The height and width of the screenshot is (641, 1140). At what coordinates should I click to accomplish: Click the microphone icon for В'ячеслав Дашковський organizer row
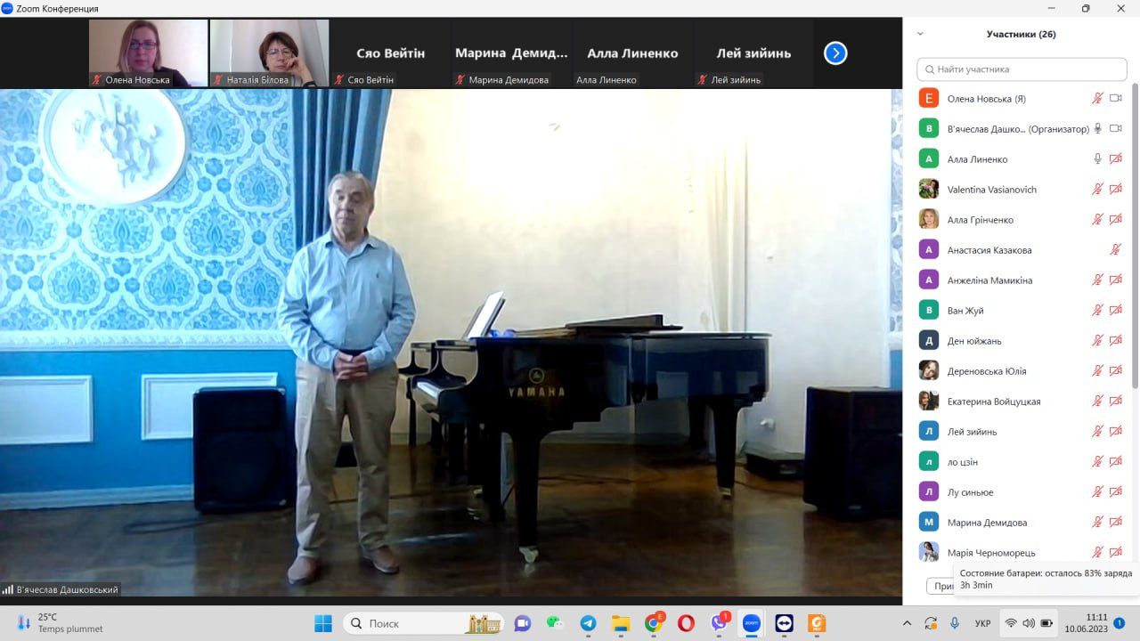click(1098, 129)
